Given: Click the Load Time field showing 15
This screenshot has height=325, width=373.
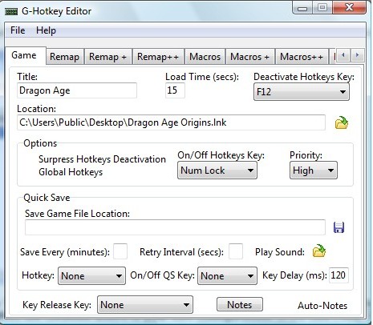Looking at the screenshot, I should click(x=175, y=90).
